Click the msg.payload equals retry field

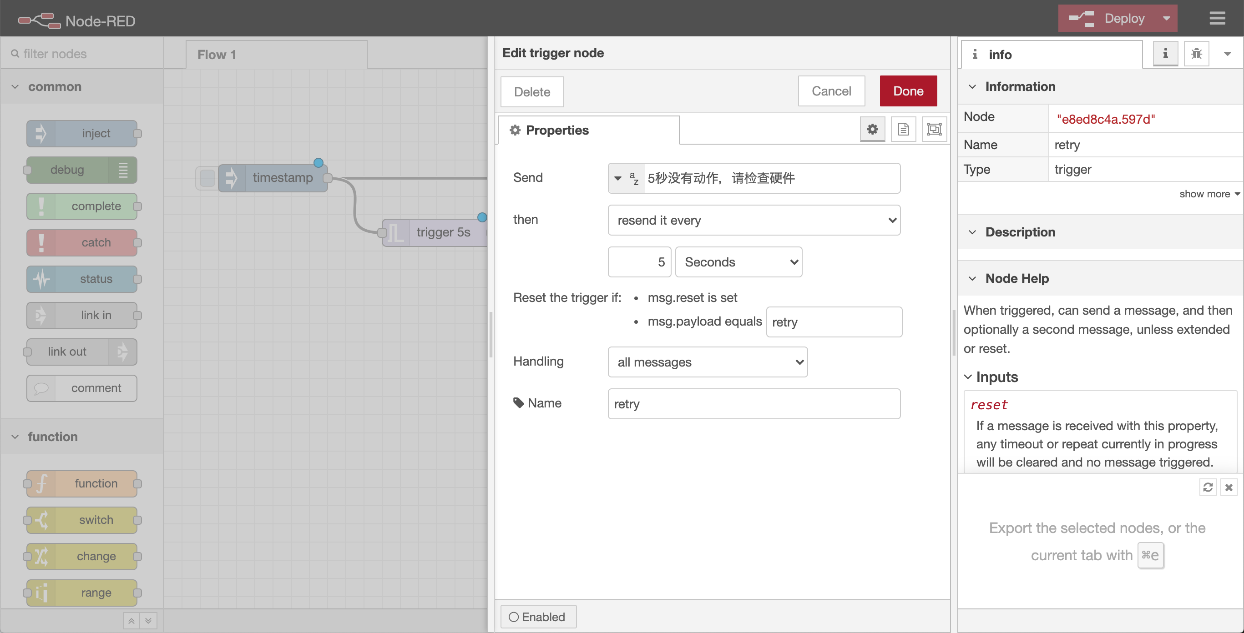(x=834, y=322)
